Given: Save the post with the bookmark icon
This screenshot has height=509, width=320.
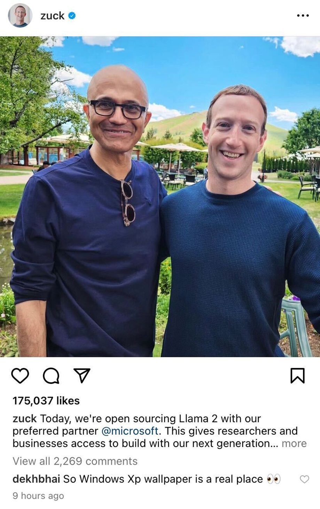Looking at the screenshot, I should (297, 376).
